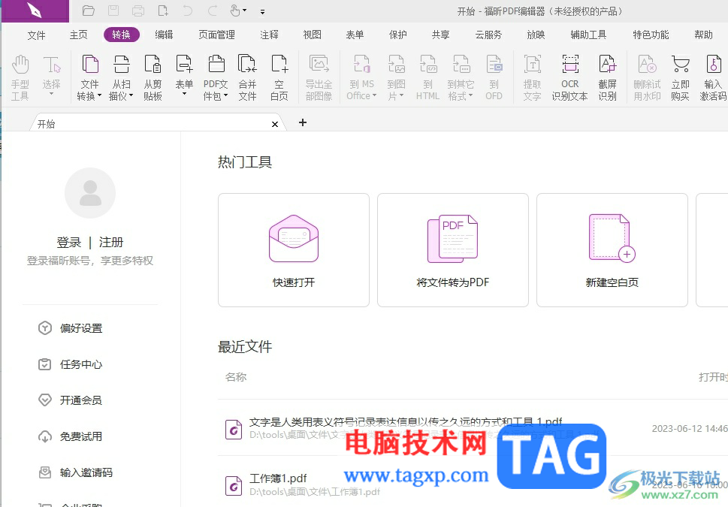728x507 pixels.
Task: Open the 帮助 ribbon tab
Action: click(703, 35)
